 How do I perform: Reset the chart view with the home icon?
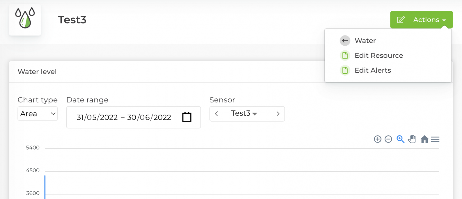424,139
